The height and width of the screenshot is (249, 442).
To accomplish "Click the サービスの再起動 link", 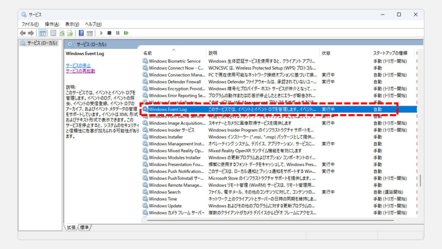I will (x=80, y=71).
